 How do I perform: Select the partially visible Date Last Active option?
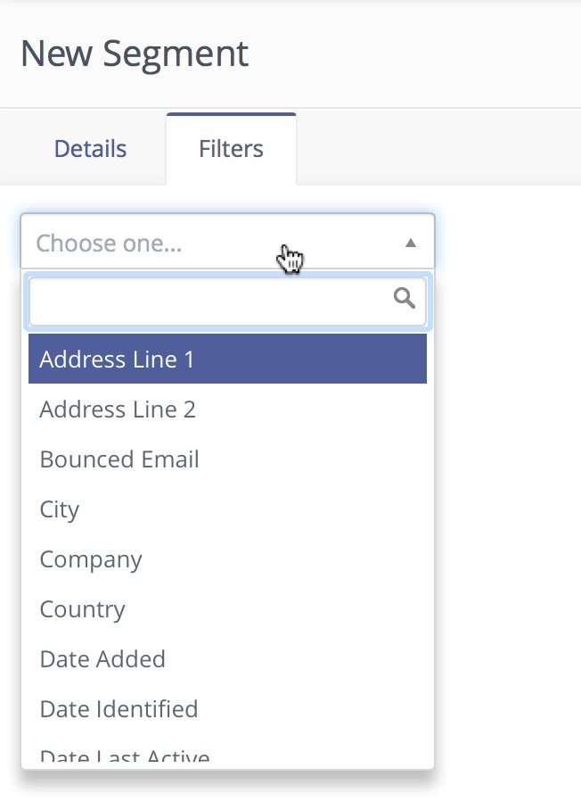(x=125, y=757)
